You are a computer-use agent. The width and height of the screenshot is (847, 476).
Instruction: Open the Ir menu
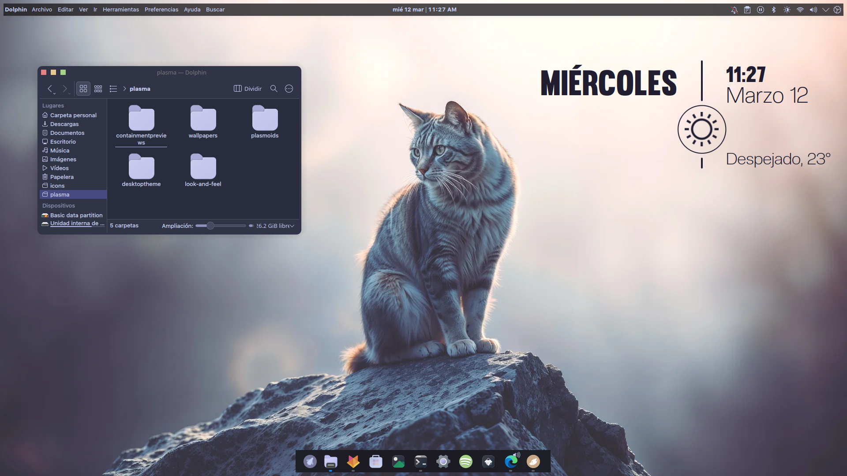[95, 9]
